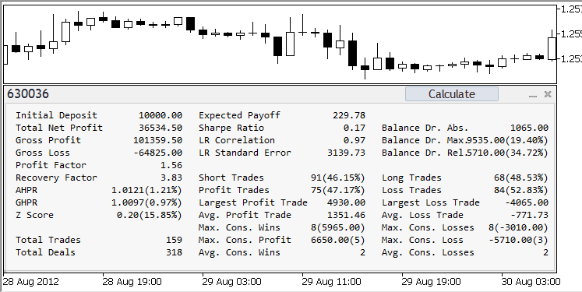Screen dimensions: 582x292
Task: Click the Calculate button
Action: pos(451,94)
